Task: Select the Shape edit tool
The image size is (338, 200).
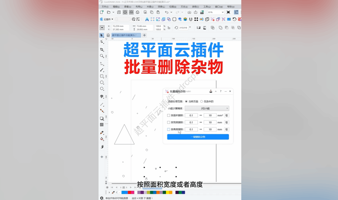Action: point(102,42)
